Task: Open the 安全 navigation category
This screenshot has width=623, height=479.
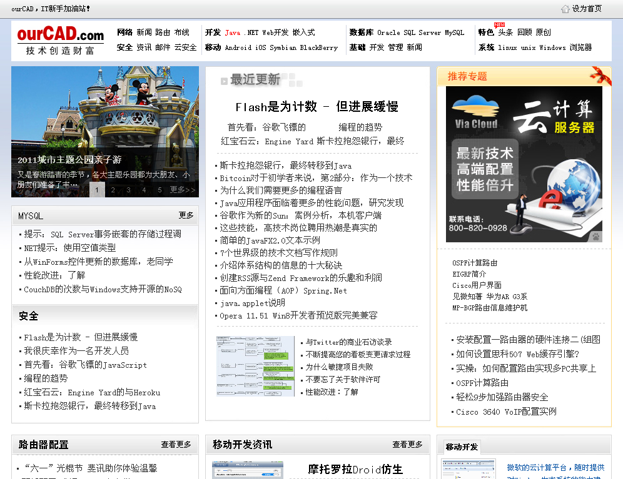Action: pyautogui.click(x=124, y=47)
